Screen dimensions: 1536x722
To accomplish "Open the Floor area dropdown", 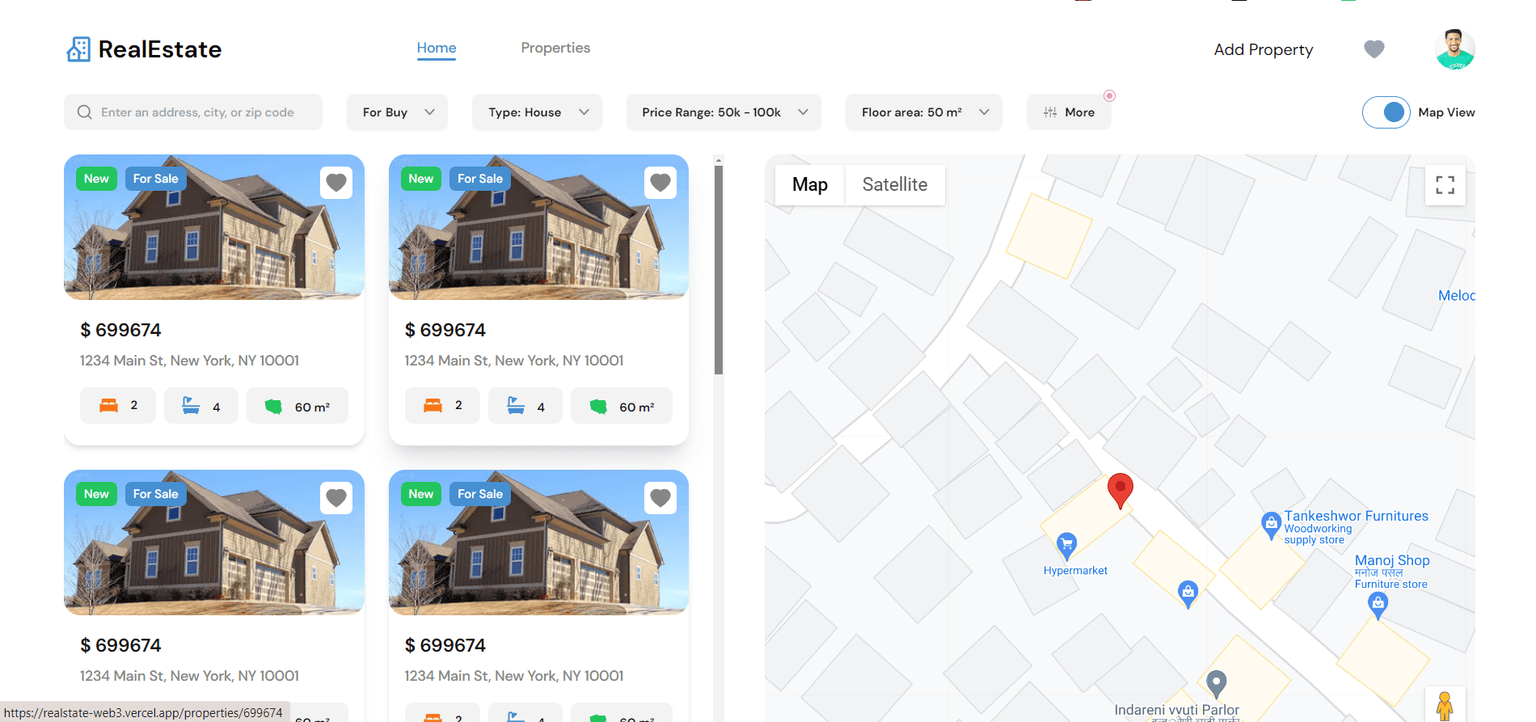I will pos(924,112).
